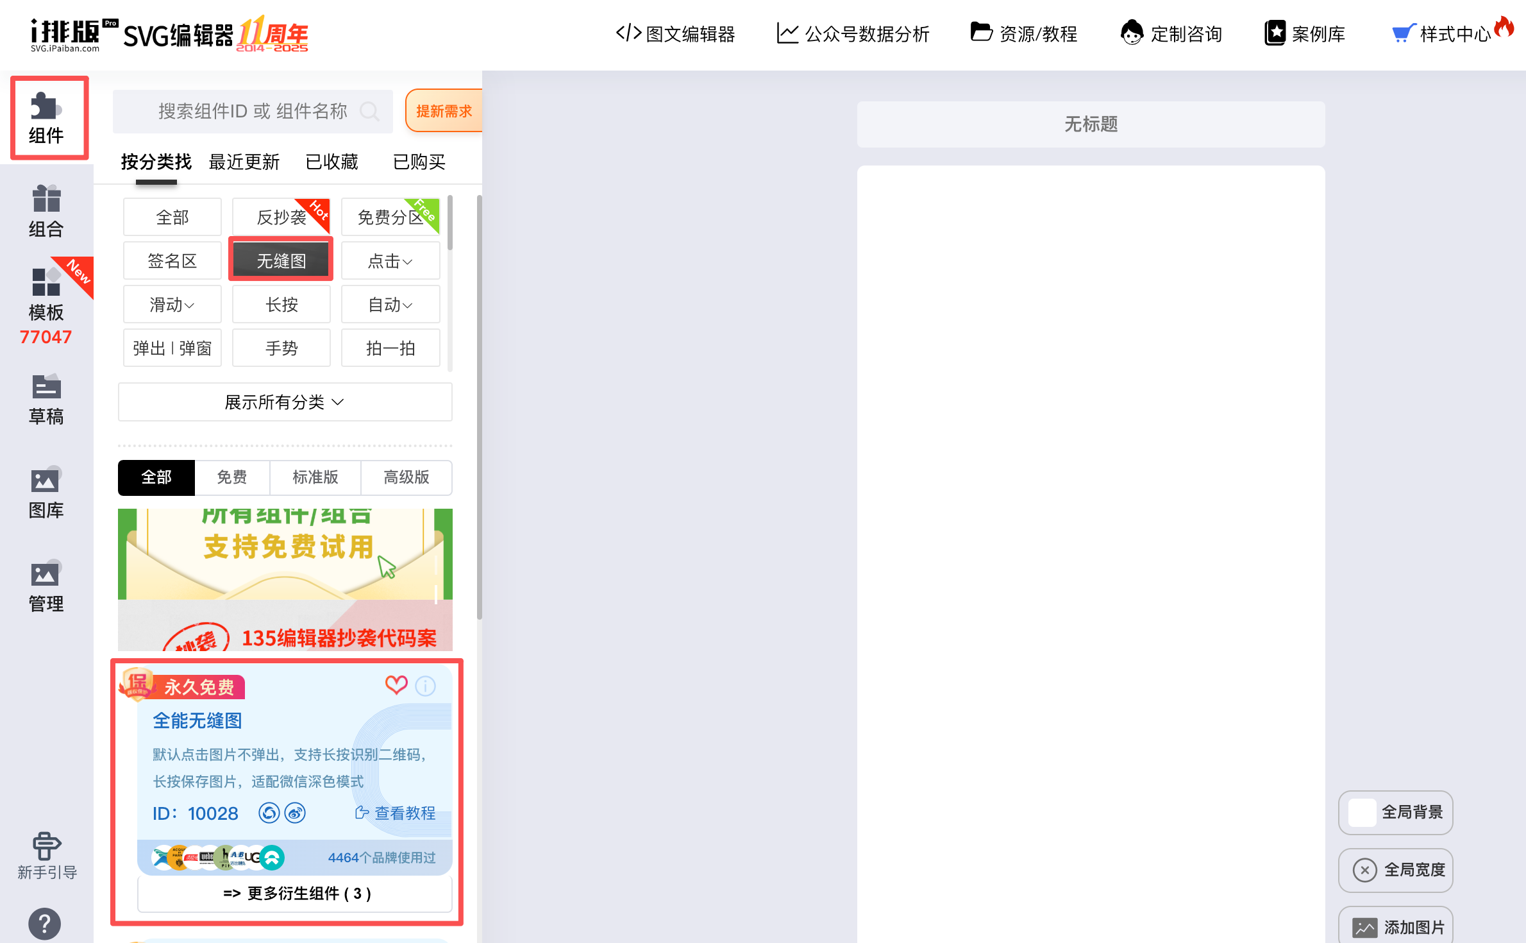The image size is (1526, 943).
Task: Favorite 全能无缝图 with the heart icon
Action: coord(396,685)
